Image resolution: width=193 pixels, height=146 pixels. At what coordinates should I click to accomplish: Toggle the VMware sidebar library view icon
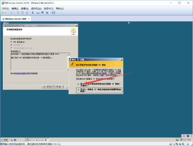click(x=34, y=12)
